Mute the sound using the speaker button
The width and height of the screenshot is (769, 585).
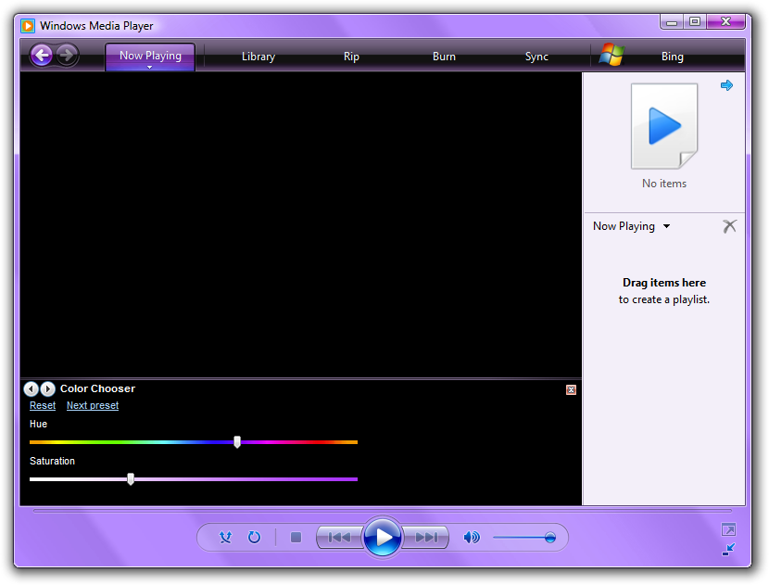click(x=472, y=537)
